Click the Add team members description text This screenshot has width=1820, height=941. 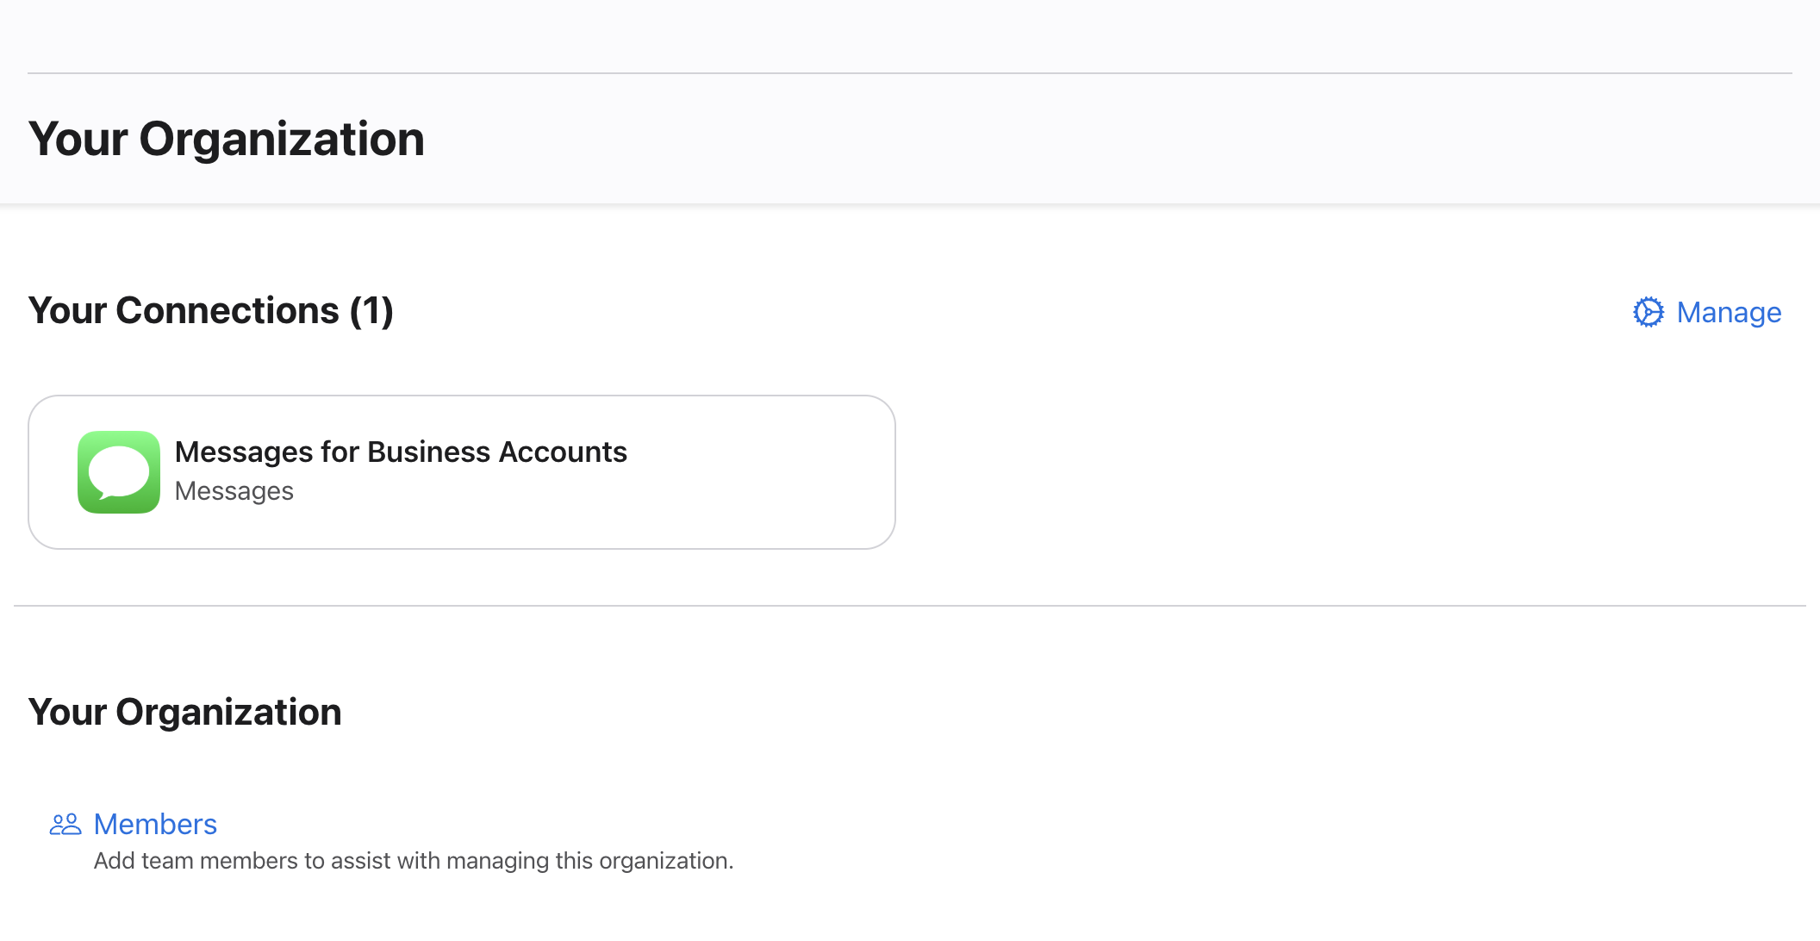tap(414, 861)
